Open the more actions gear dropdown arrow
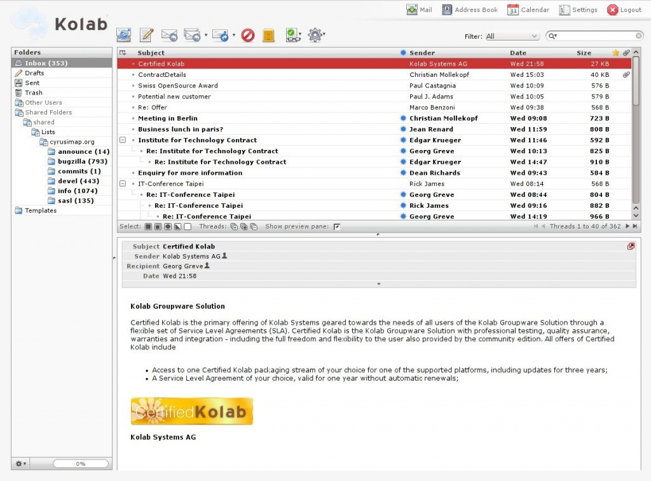This screenshot has width=651, height=481. (x=325, y=36)
